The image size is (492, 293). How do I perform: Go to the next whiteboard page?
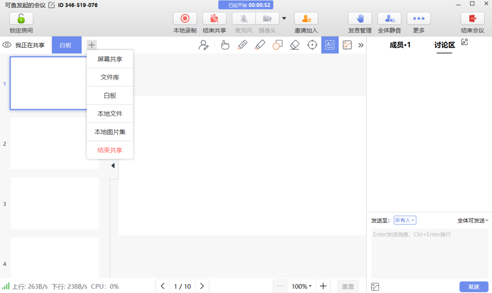(202, 286)
